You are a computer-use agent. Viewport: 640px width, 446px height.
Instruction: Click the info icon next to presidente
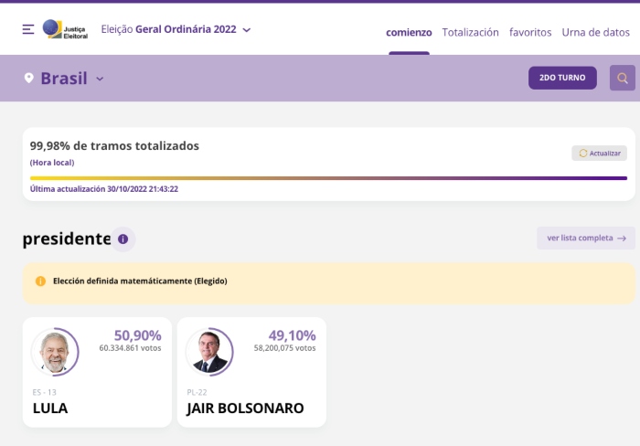pyautogui.click(x=123, y=239)
